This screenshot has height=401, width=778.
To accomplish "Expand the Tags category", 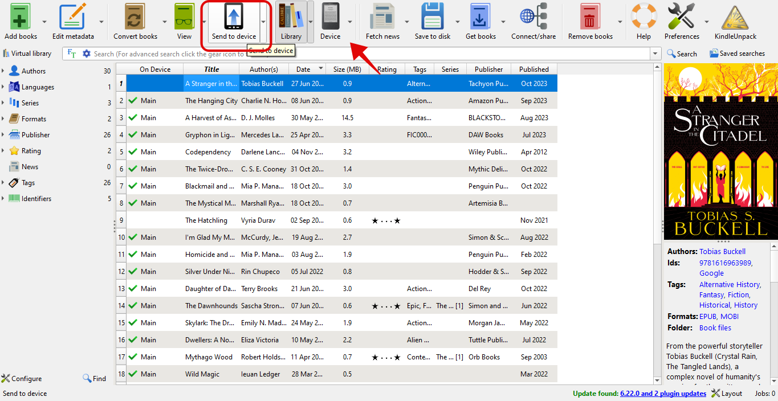I will [x=3, y=183].
